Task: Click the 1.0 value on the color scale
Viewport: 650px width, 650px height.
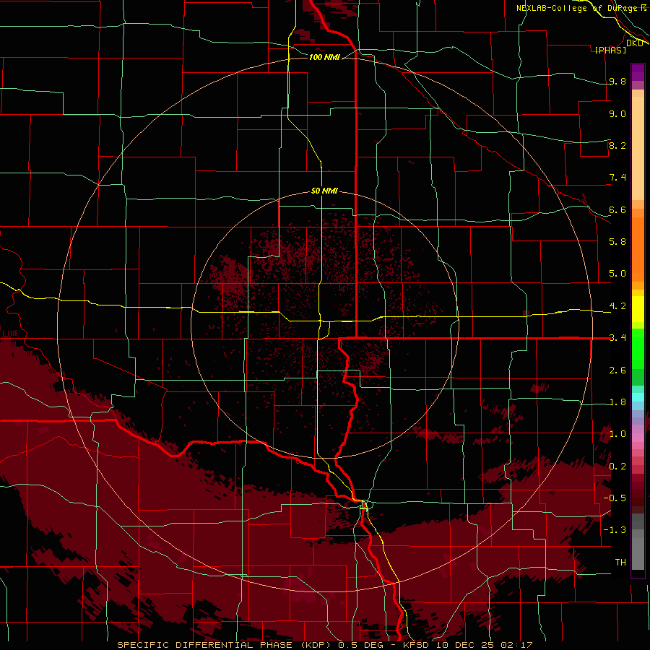Action: (617, 434)
